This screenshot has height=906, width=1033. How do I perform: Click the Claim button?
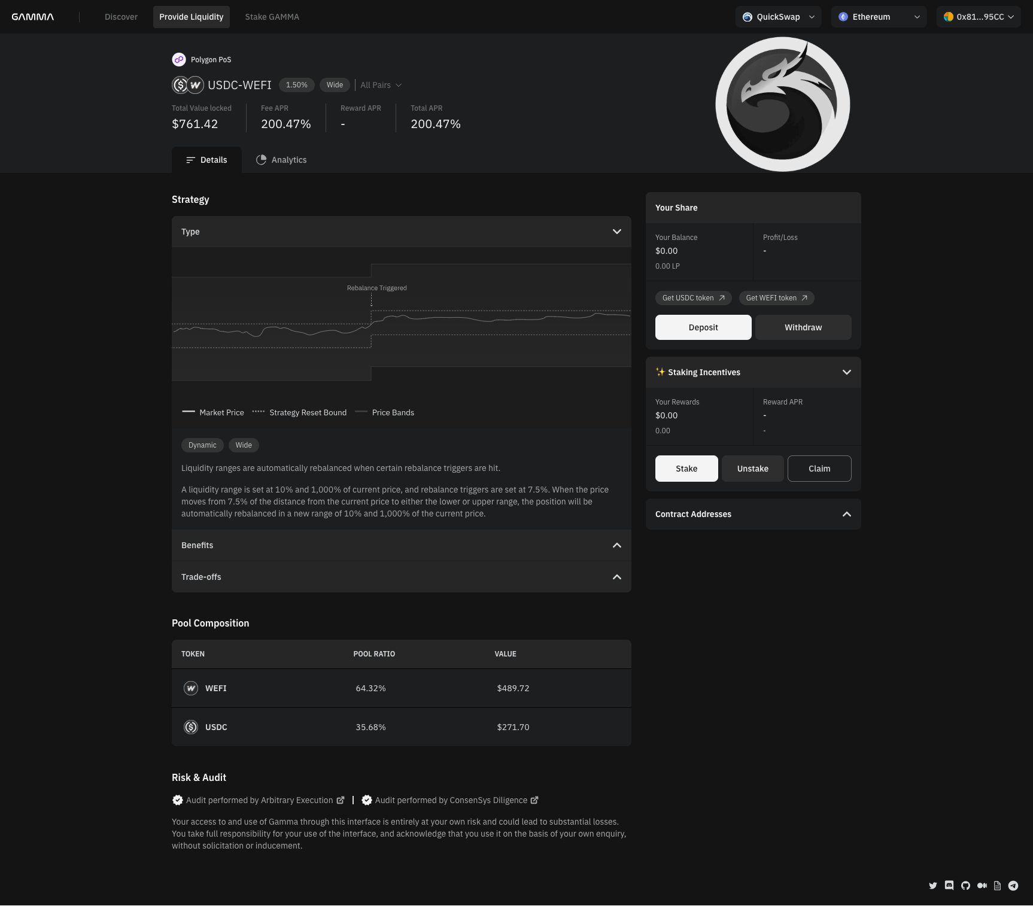point(819,469)
